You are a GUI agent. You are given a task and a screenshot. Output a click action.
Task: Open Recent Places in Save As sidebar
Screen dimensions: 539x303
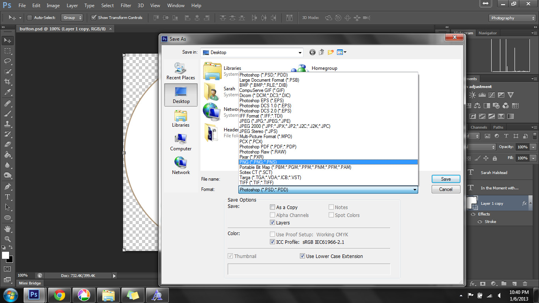click(181, 71)
